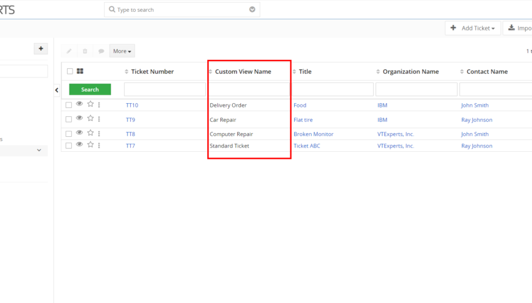532x303 pixels.
Task: Open three-dot menu for TT7 row
Action: [99, 145]
